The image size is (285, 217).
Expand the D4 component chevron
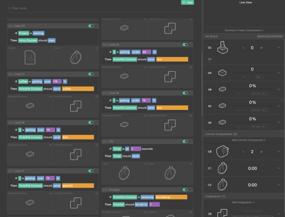pos(279,72)
